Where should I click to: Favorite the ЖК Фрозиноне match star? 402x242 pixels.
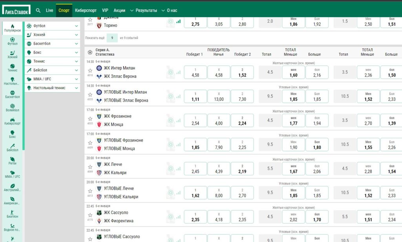(90, 118)
